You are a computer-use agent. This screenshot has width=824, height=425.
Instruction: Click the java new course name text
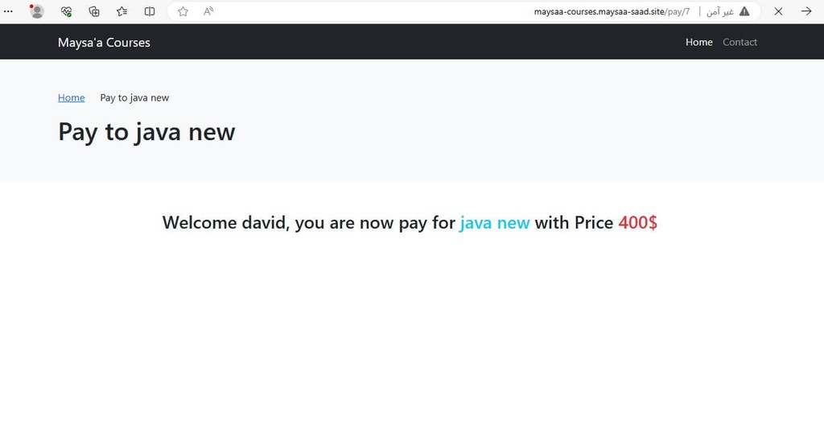click(x=495, y=222)
